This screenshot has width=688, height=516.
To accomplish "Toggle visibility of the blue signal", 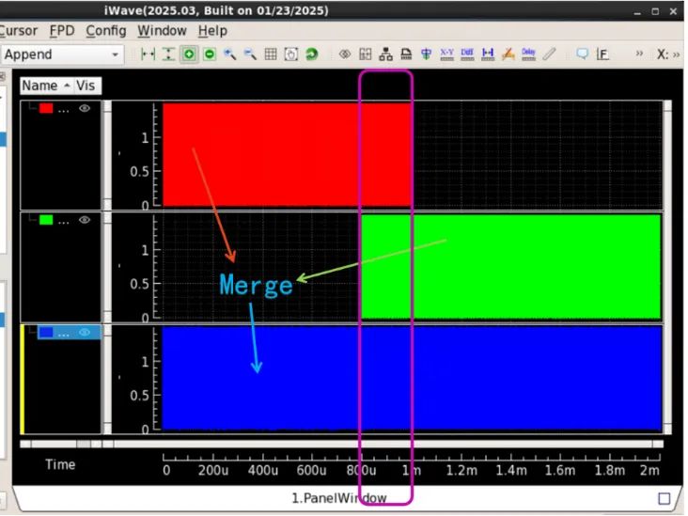I will tap(85, 332).
